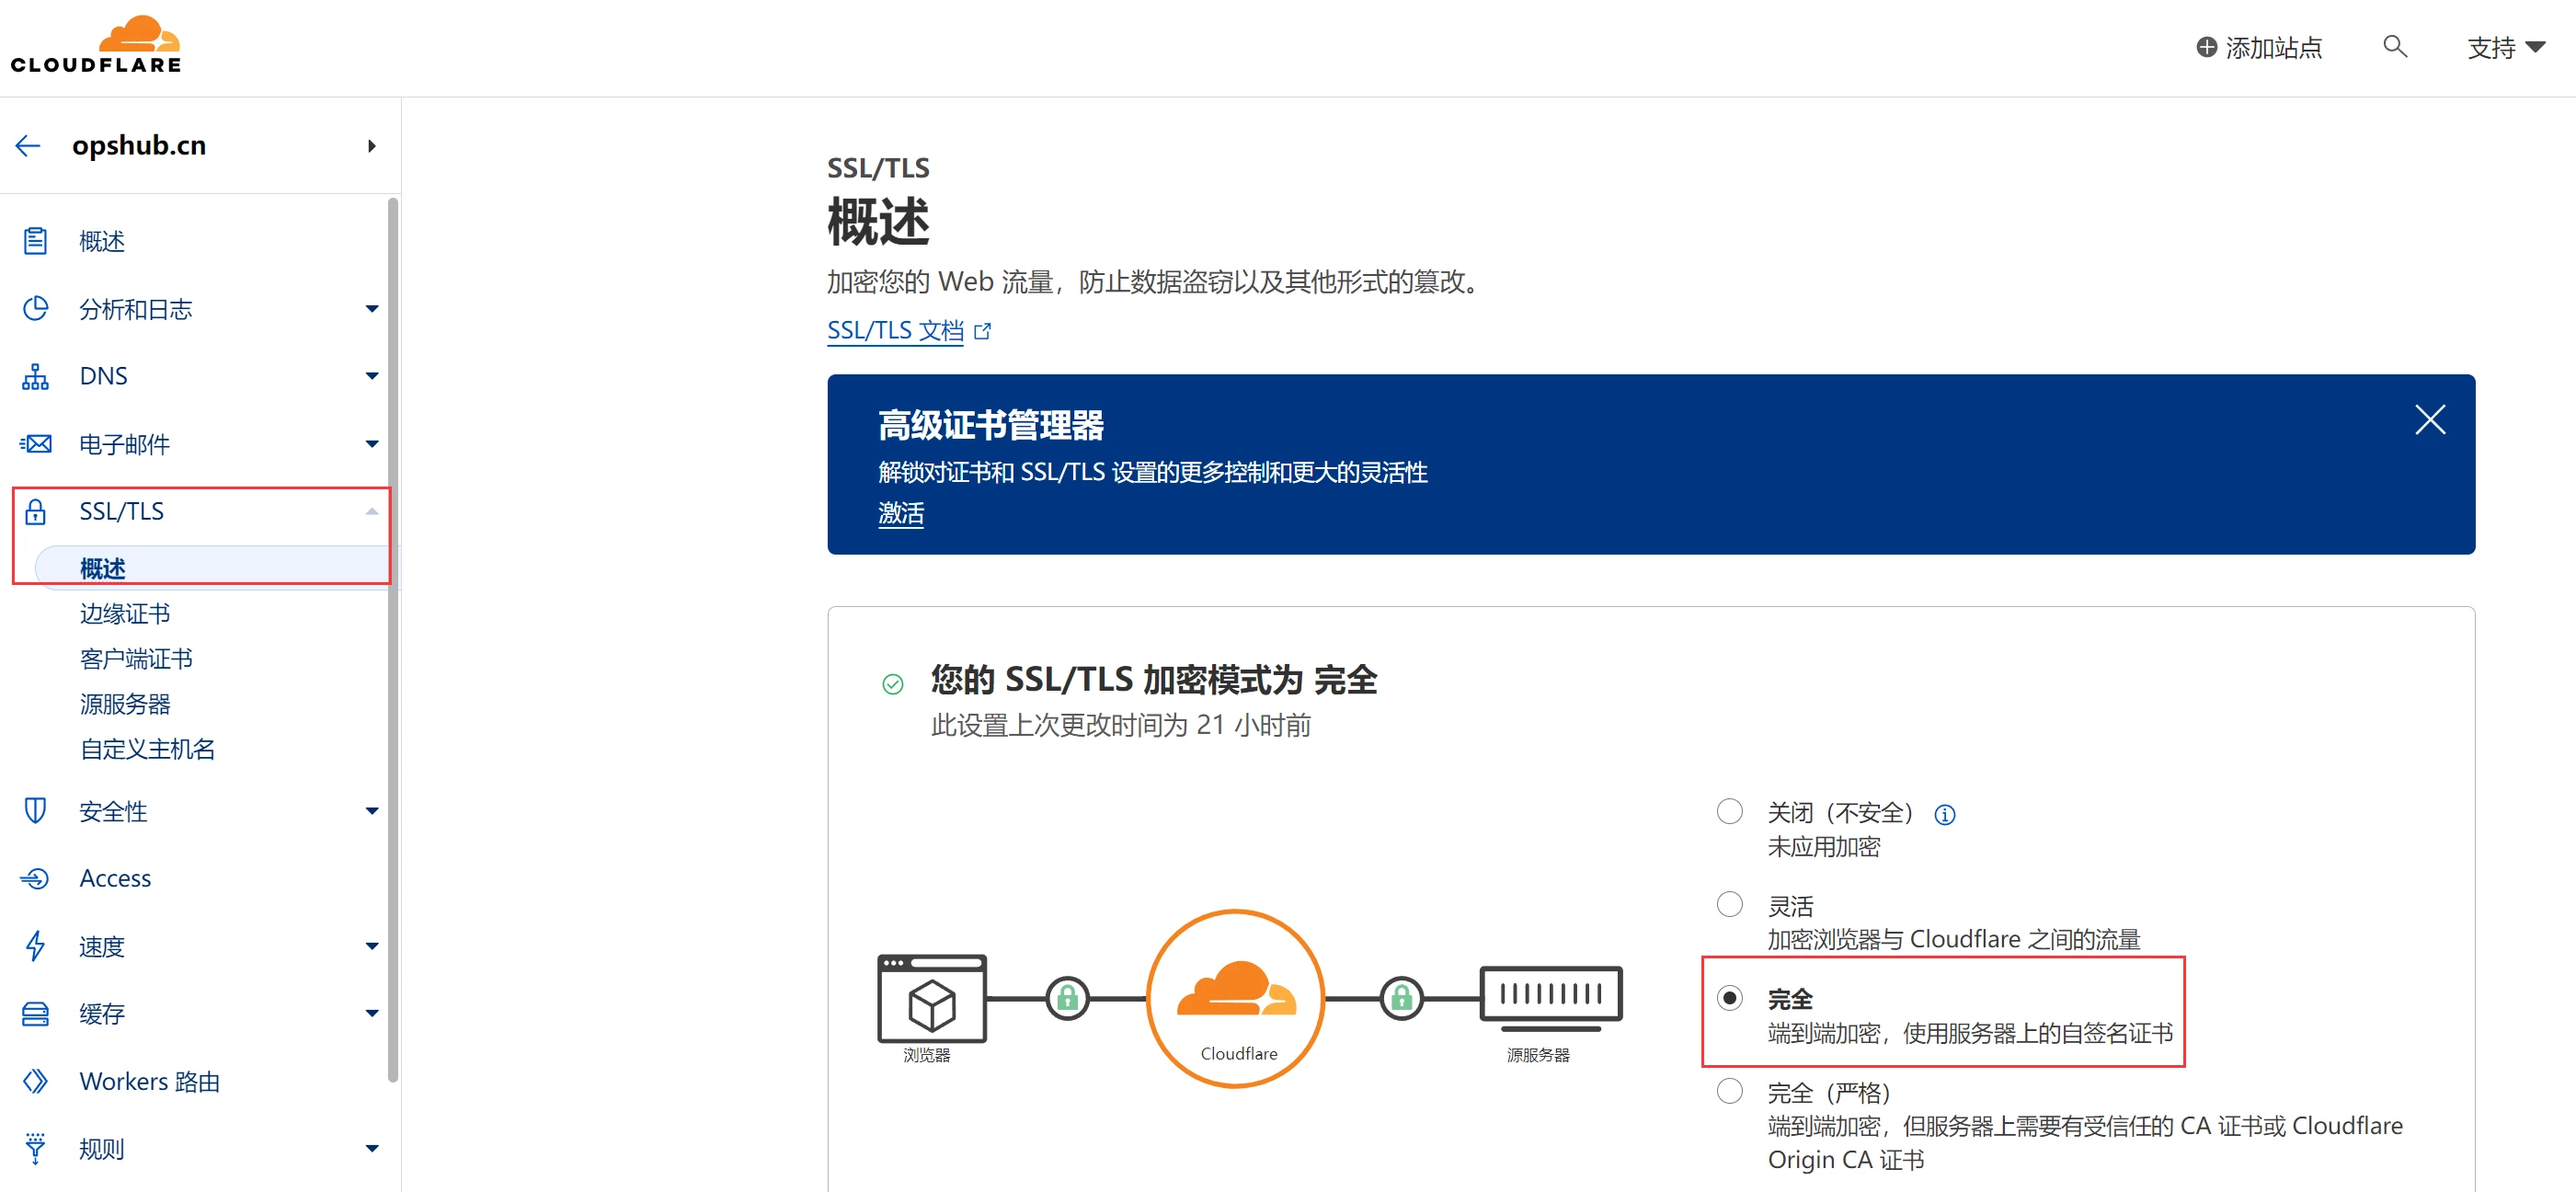Screen dimensions: 2576x1192
Task: Click the lock between Cloudflare and origin server
Action: (1401, 997)
